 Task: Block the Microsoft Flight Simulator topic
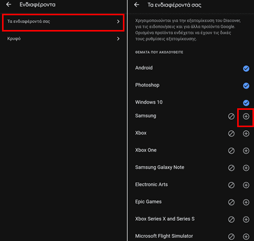[x=231, y=236]
